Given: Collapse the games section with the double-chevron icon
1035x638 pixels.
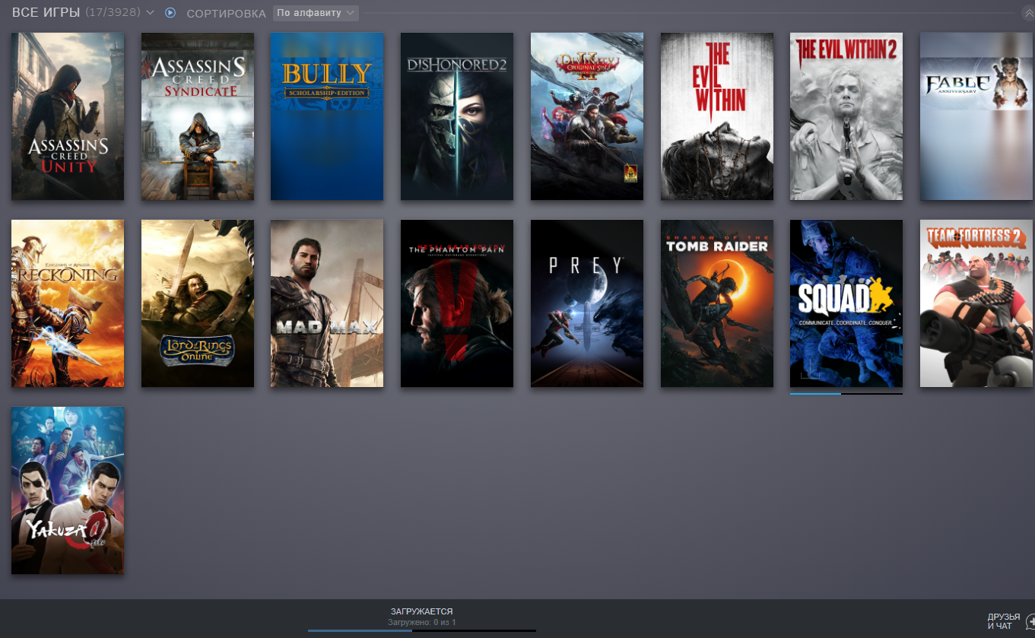Looking at the screenshot, I should tap(1028, 14).
